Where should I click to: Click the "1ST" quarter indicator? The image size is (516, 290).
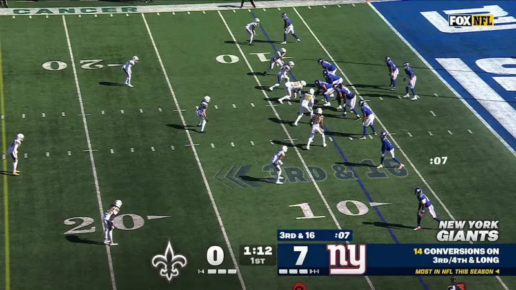pos(257,261)
